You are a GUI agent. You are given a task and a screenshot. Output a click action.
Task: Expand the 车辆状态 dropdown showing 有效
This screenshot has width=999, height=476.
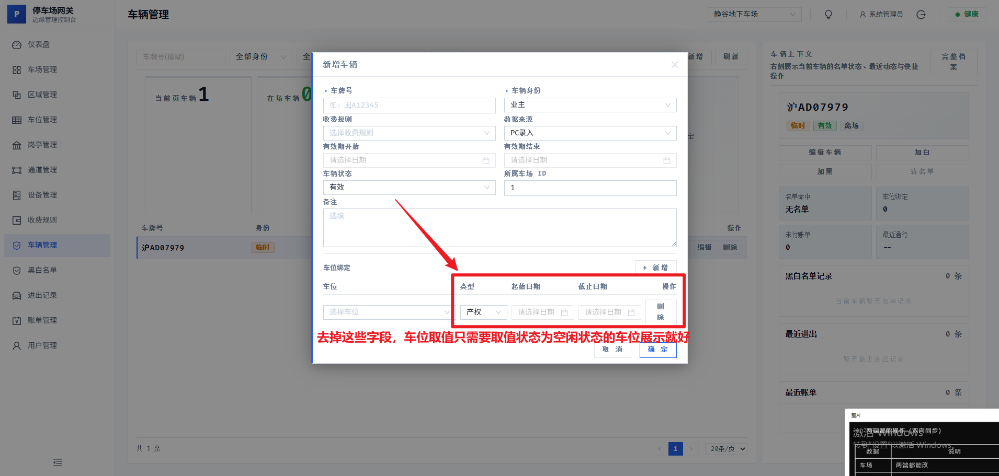pyautogui.click(x=408, y=188)
